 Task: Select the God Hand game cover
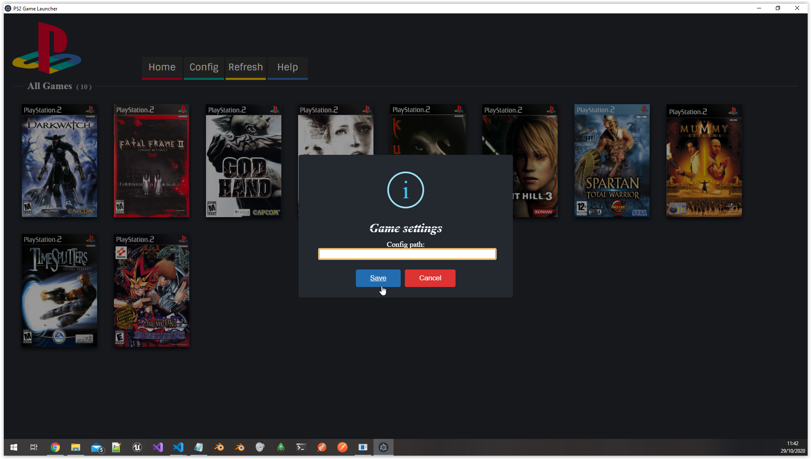point(244,161)
